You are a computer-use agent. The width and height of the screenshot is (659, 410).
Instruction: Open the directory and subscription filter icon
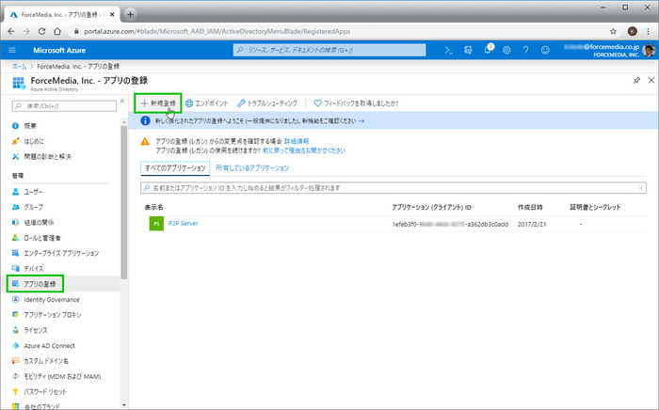[468, 50]
